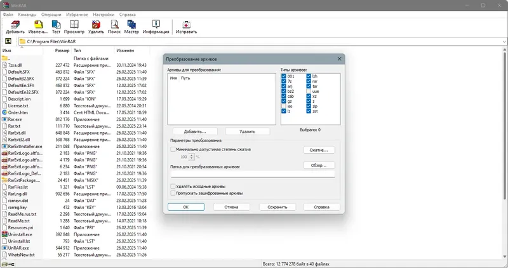The height and width of the screenshot is (268, 508).
Task: Select the Rar.exe file icon
Action: tap(4, 119)
